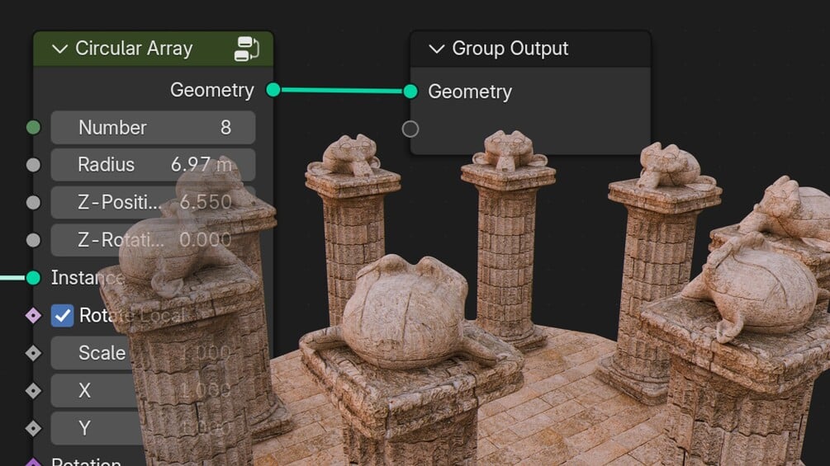Viewport: 830px width, 466px height.
Task: Click the Scale diamond socket
Action: coord(33,353)
